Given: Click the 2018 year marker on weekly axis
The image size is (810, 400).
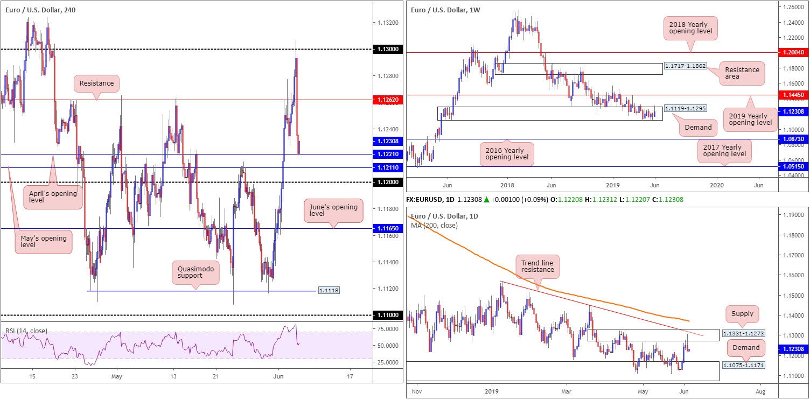Looking at the screenshot, I should click(x=507, y=184).
